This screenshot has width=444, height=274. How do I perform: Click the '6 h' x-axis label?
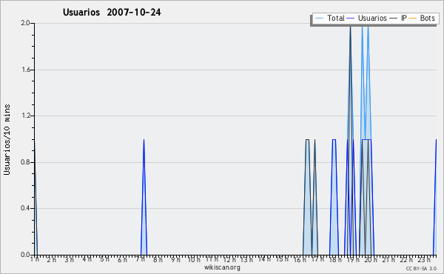[122, 260]
